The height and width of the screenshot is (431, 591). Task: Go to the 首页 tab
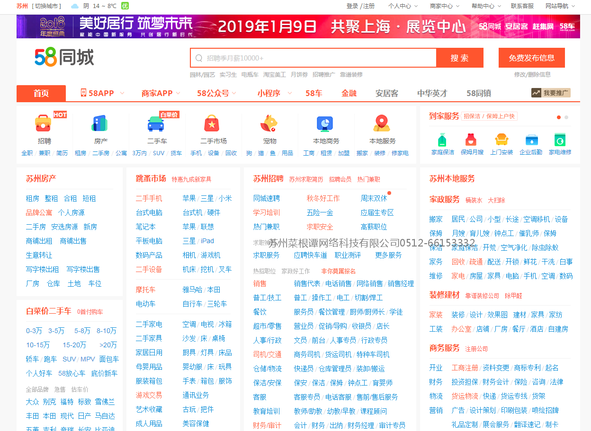41,94
